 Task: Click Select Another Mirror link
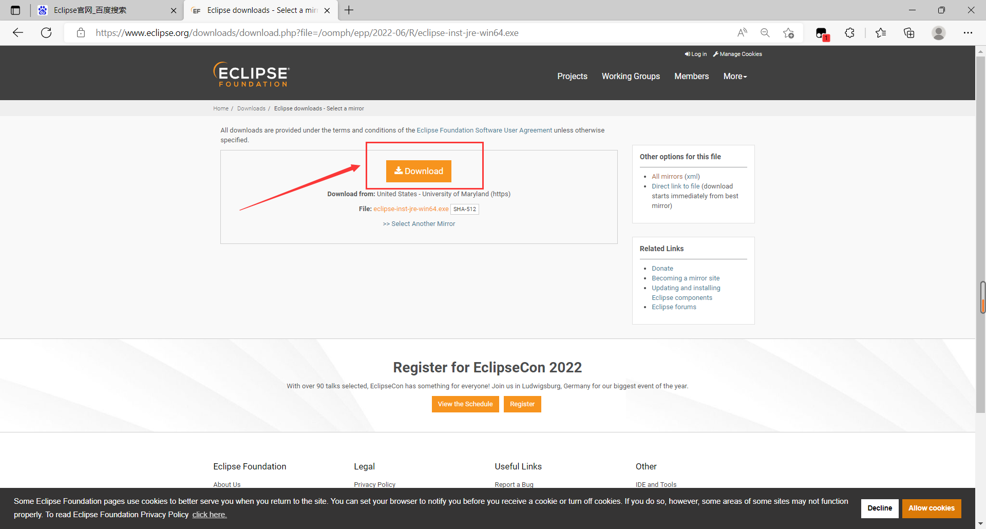[x=419, y=223]
